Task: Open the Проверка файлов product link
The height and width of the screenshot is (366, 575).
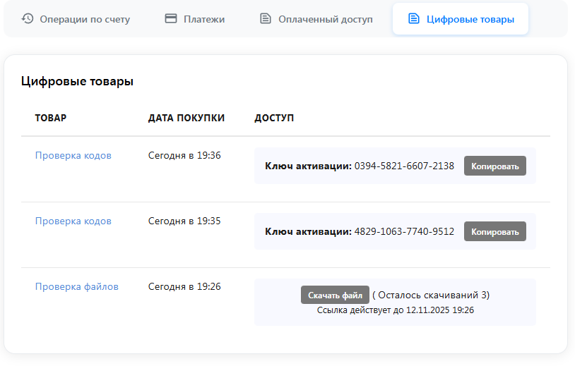Action: coord(77,286)
